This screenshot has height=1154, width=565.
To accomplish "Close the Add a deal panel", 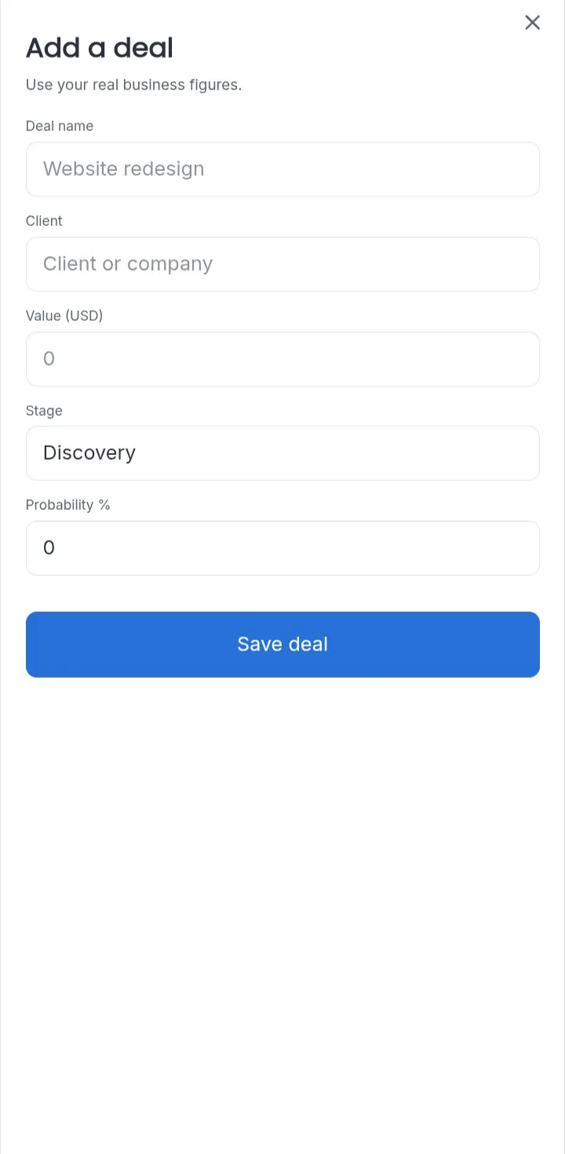I will point(532,23).
